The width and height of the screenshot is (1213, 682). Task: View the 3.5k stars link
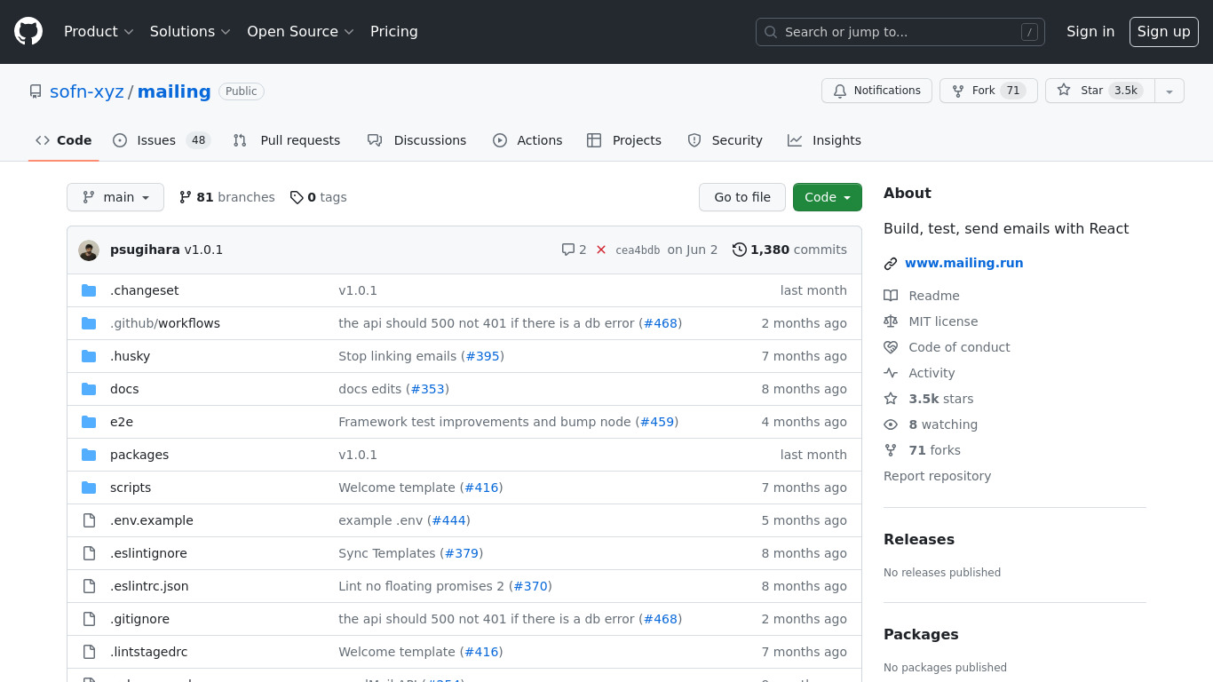[x=928, y=399]
